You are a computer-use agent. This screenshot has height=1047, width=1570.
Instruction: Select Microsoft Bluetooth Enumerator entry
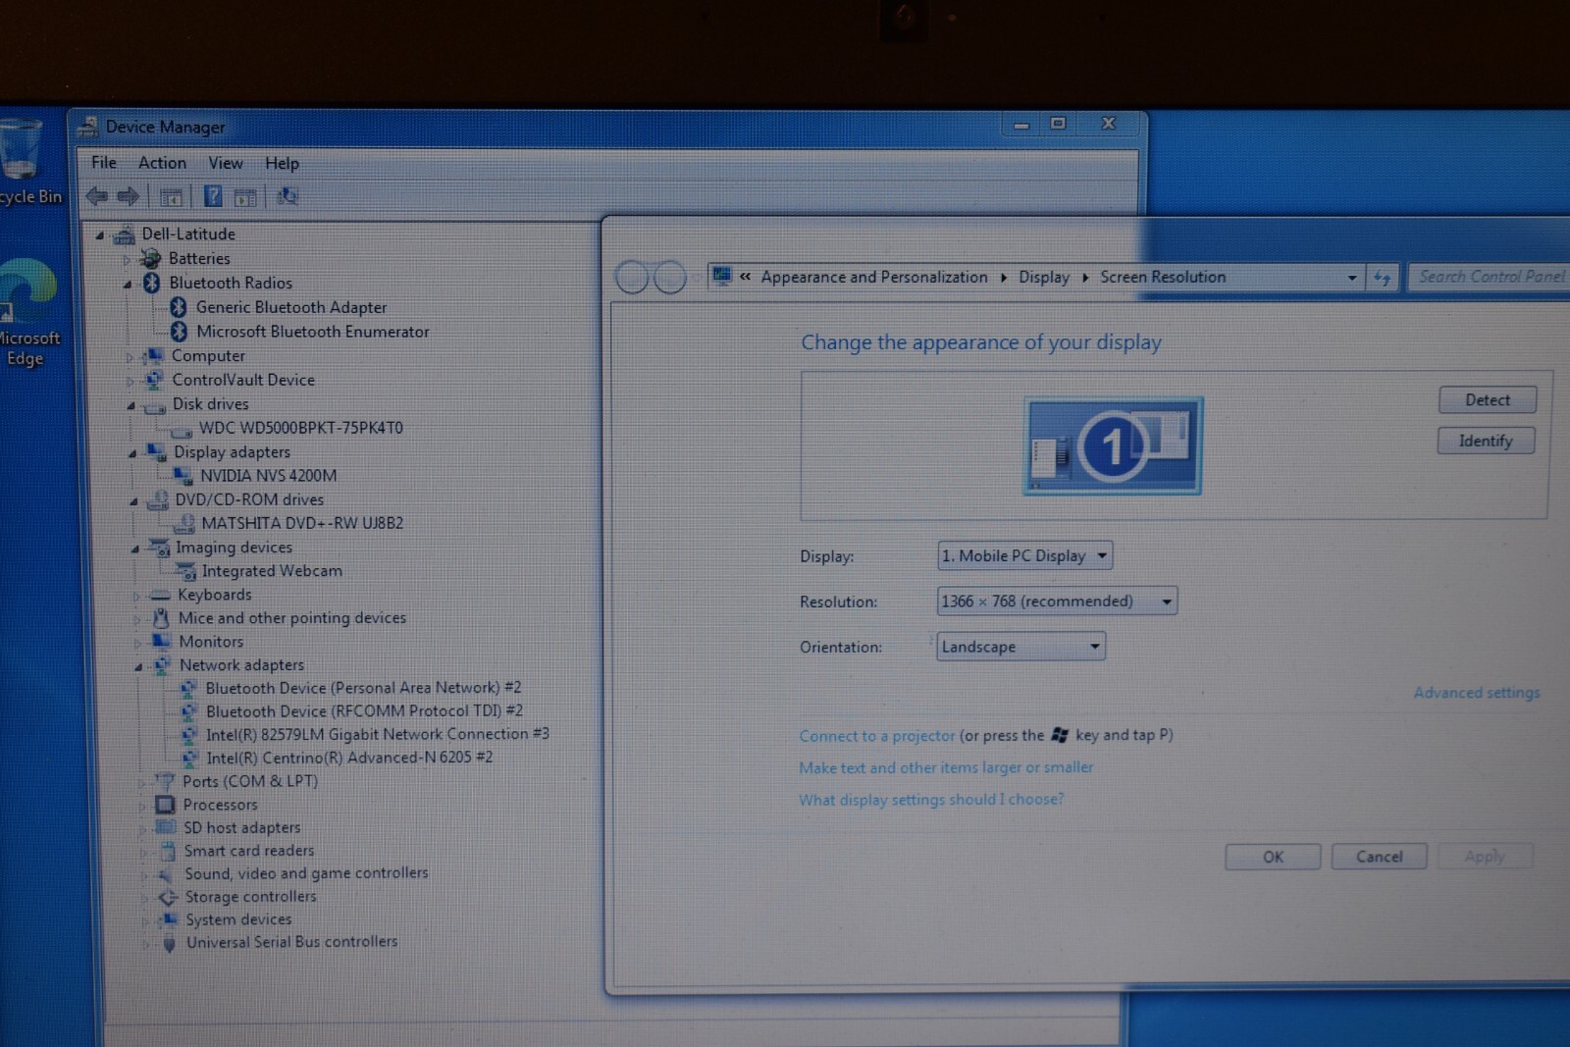click(x=313, y=332)
